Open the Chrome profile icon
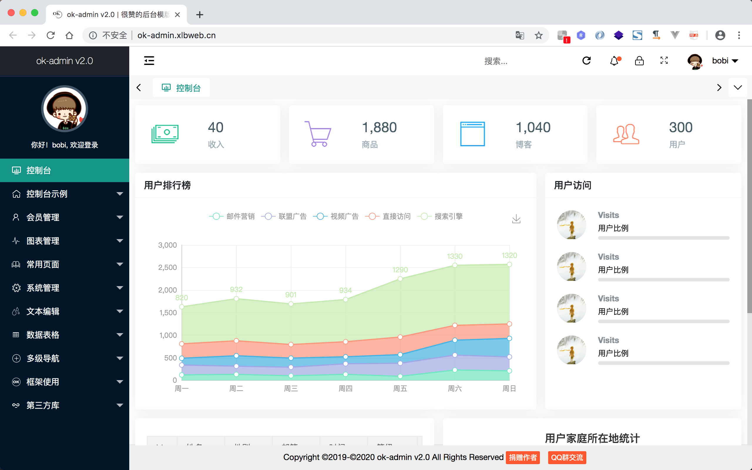The height and width of the screenshot is (470, 752). click(x=720, y=35)
